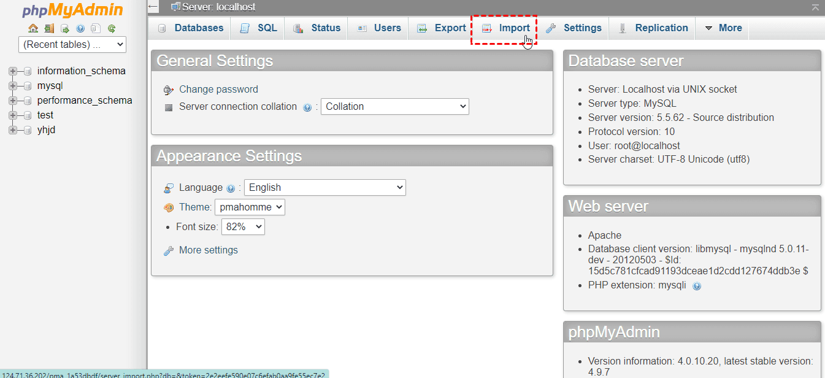Click the green Reload navigation icon
Screen dimensions: 825x378
(112, 28)
